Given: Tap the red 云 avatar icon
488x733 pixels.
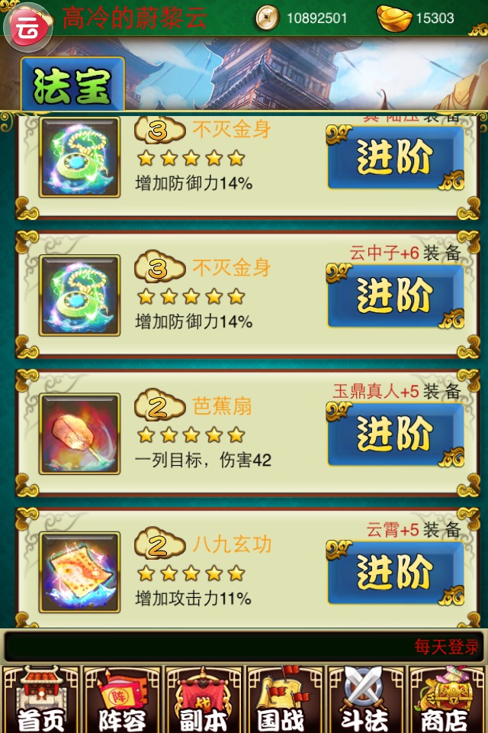Looking at the screenshot, I should pos(28,27).
